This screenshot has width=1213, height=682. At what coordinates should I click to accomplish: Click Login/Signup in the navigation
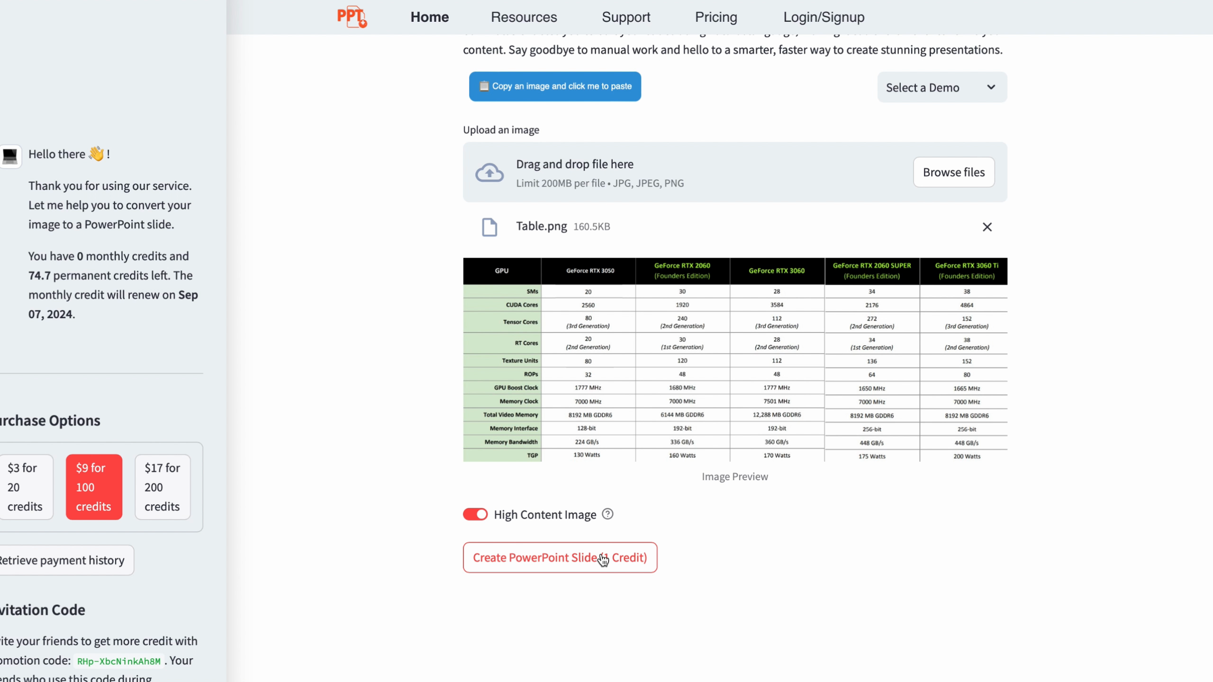pos(824,17)
